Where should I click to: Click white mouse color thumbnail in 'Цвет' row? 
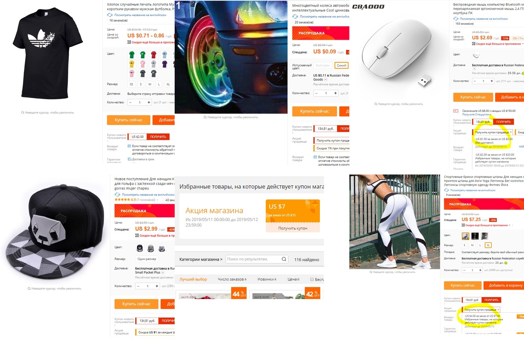click(x=476, y=55)
